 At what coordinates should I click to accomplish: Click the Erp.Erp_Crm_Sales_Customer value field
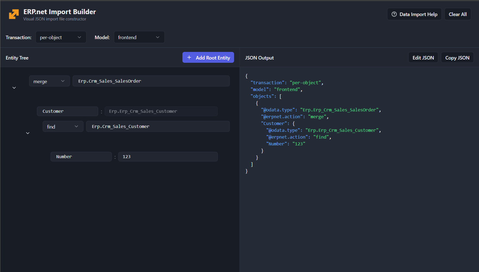161,111
